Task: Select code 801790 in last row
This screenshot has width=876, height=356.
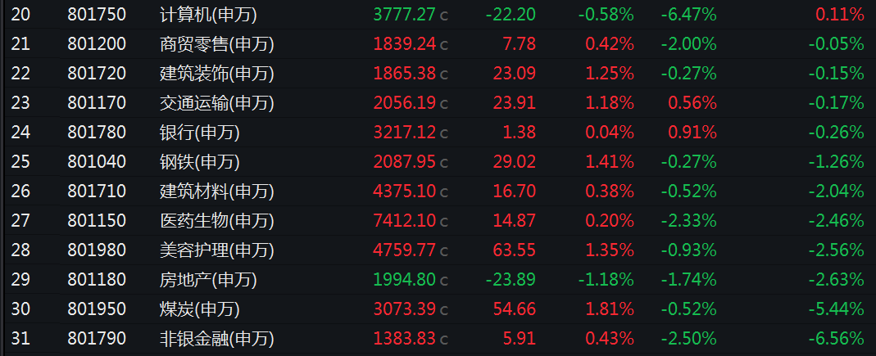Action: (x=97, y=339)
